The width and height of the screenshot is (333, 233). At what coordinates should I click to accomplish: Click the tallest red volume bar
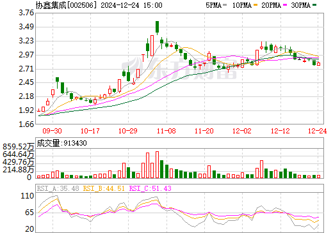point(158,165)
